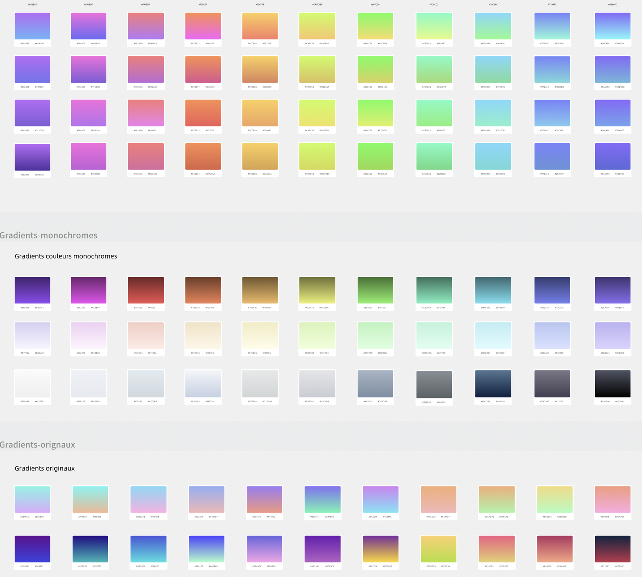The width and height of the screenshot is (642, 577).
Task: Pick the dark red monochrome gradient swatch
Action: point(145,290)
